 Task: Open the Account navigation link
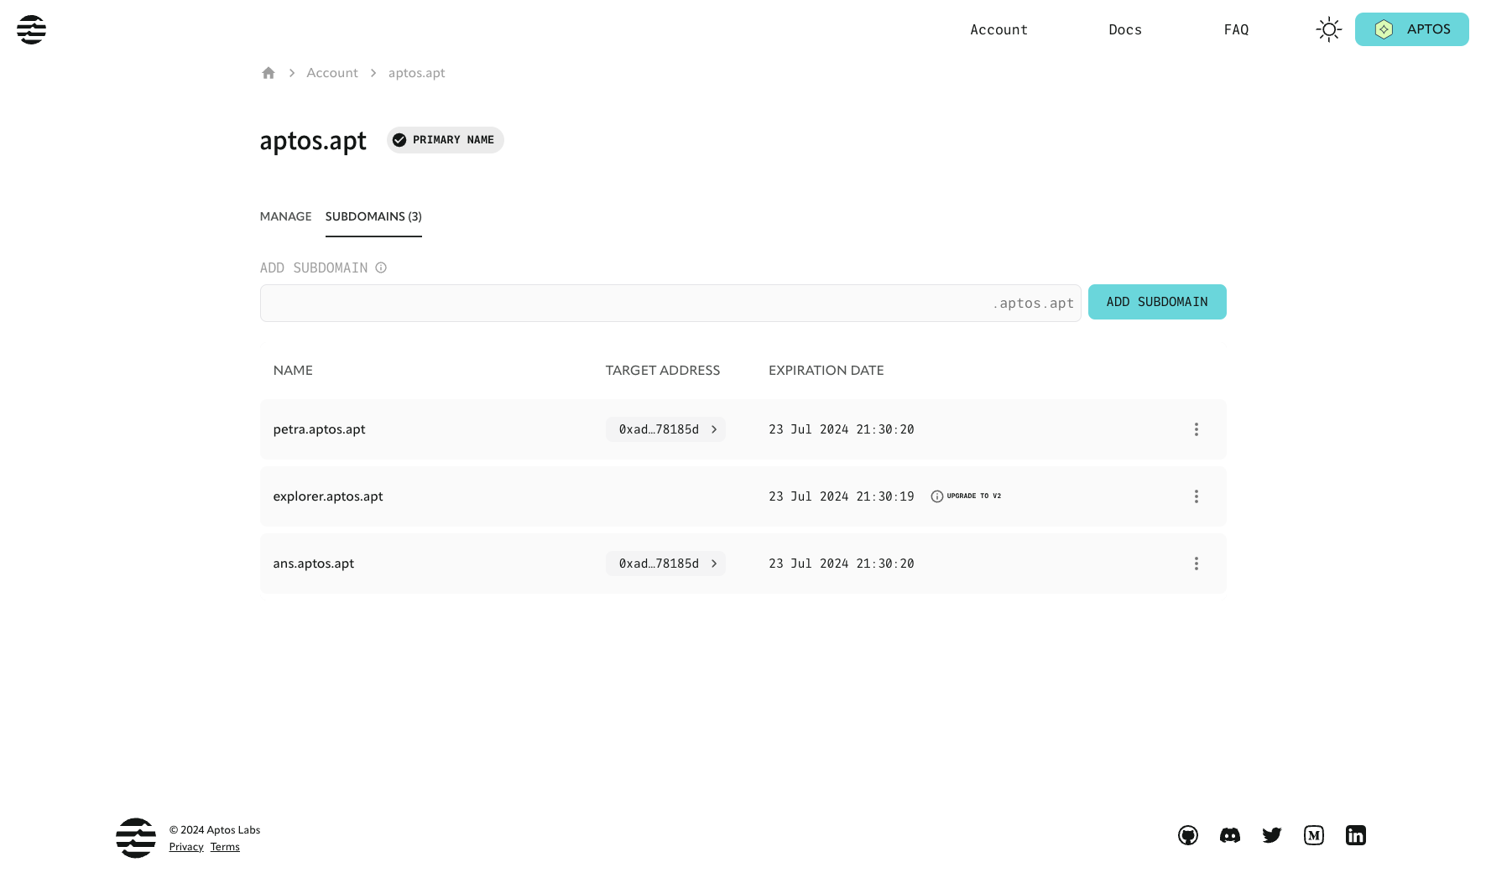click(998, 29)
